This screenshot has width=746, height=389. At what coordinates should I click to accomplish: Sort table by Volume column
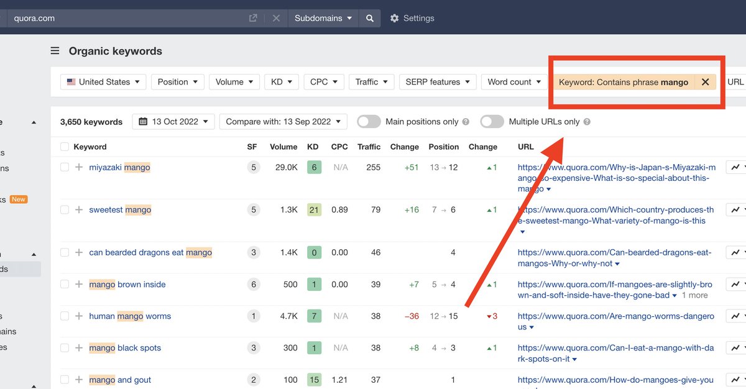point(283,147)
